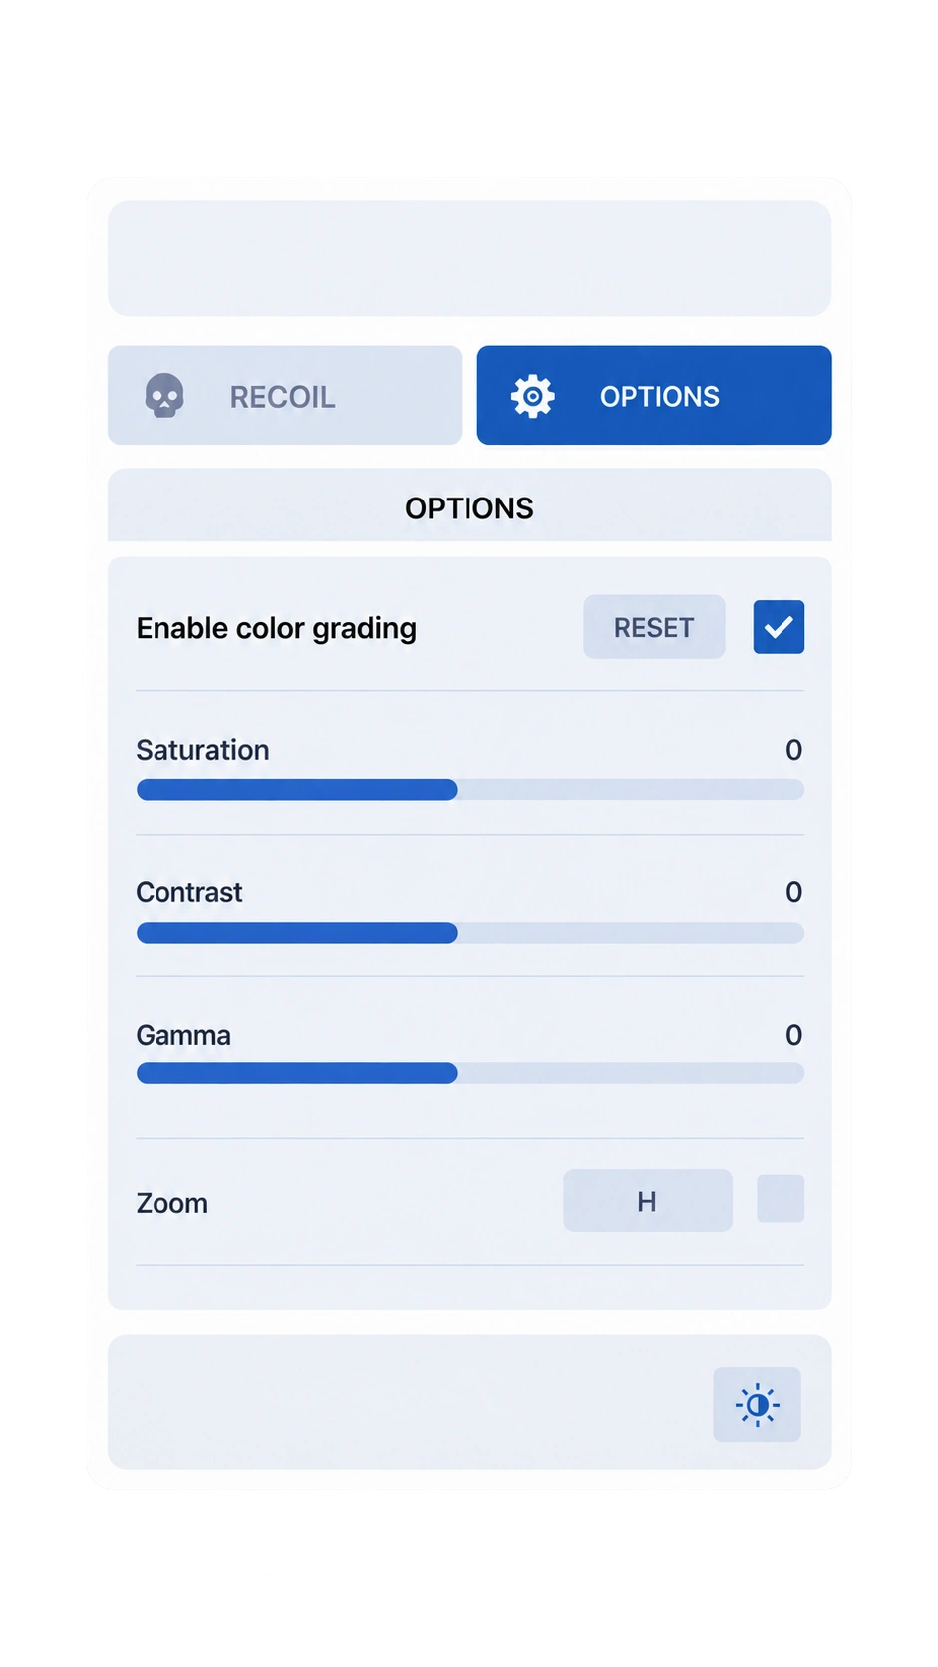The width and height of the screenshot is (938, 1667).
Task: Click the Saturation slider track
Action: point(469,790)
